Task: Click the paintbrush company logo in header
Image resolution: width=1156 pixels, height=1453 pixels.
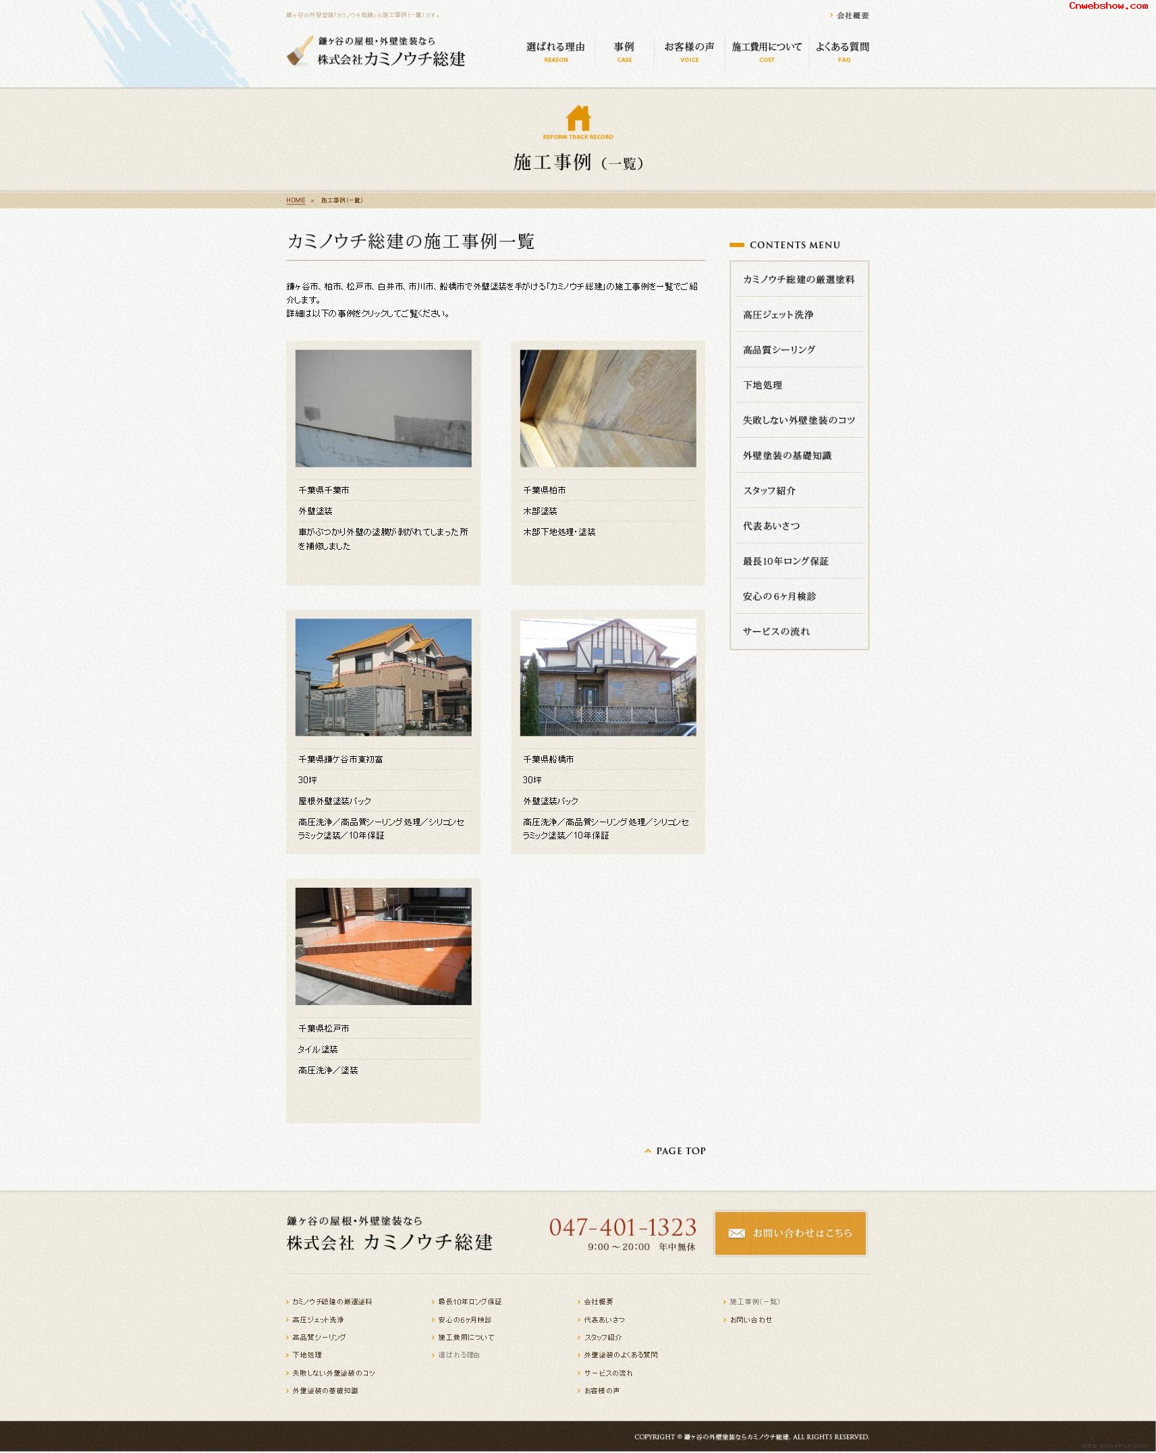Action: tap(375, 52)
